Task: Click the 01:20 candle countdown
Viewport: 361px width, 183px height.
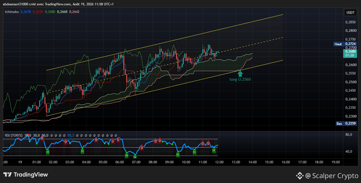Action: point(350,55)
